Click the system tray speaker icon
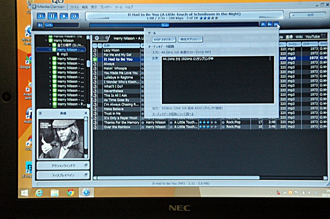The image size is (330, 219). [x=309, y=192]
